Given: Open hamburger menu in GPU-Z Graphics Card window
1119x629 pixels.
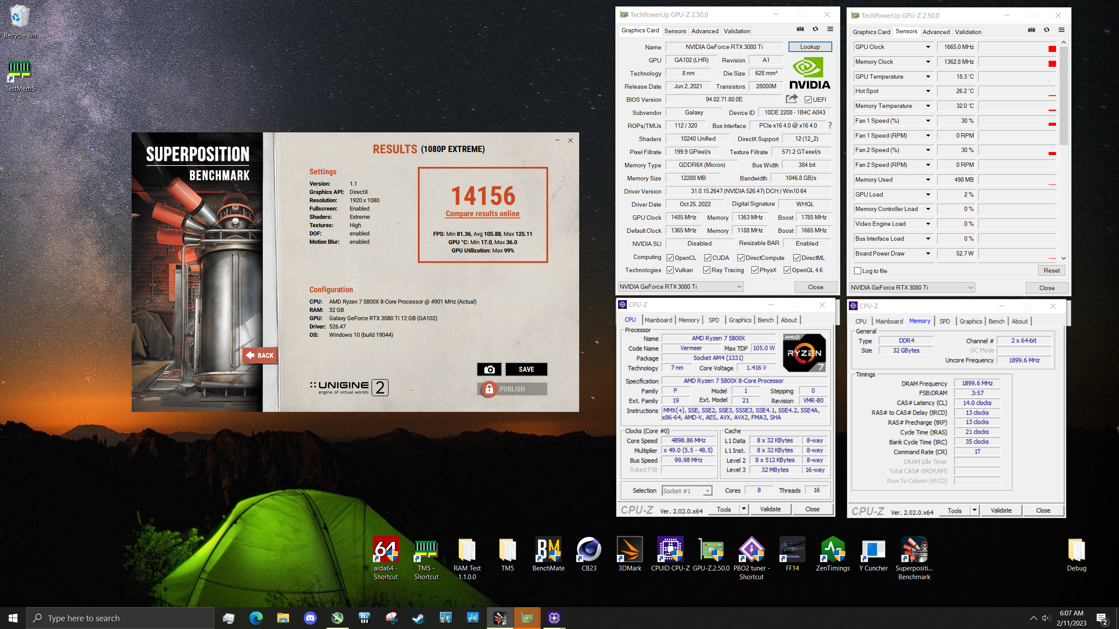Looking at the screenshot, I should pyautogui.click(x=830, y=29).
